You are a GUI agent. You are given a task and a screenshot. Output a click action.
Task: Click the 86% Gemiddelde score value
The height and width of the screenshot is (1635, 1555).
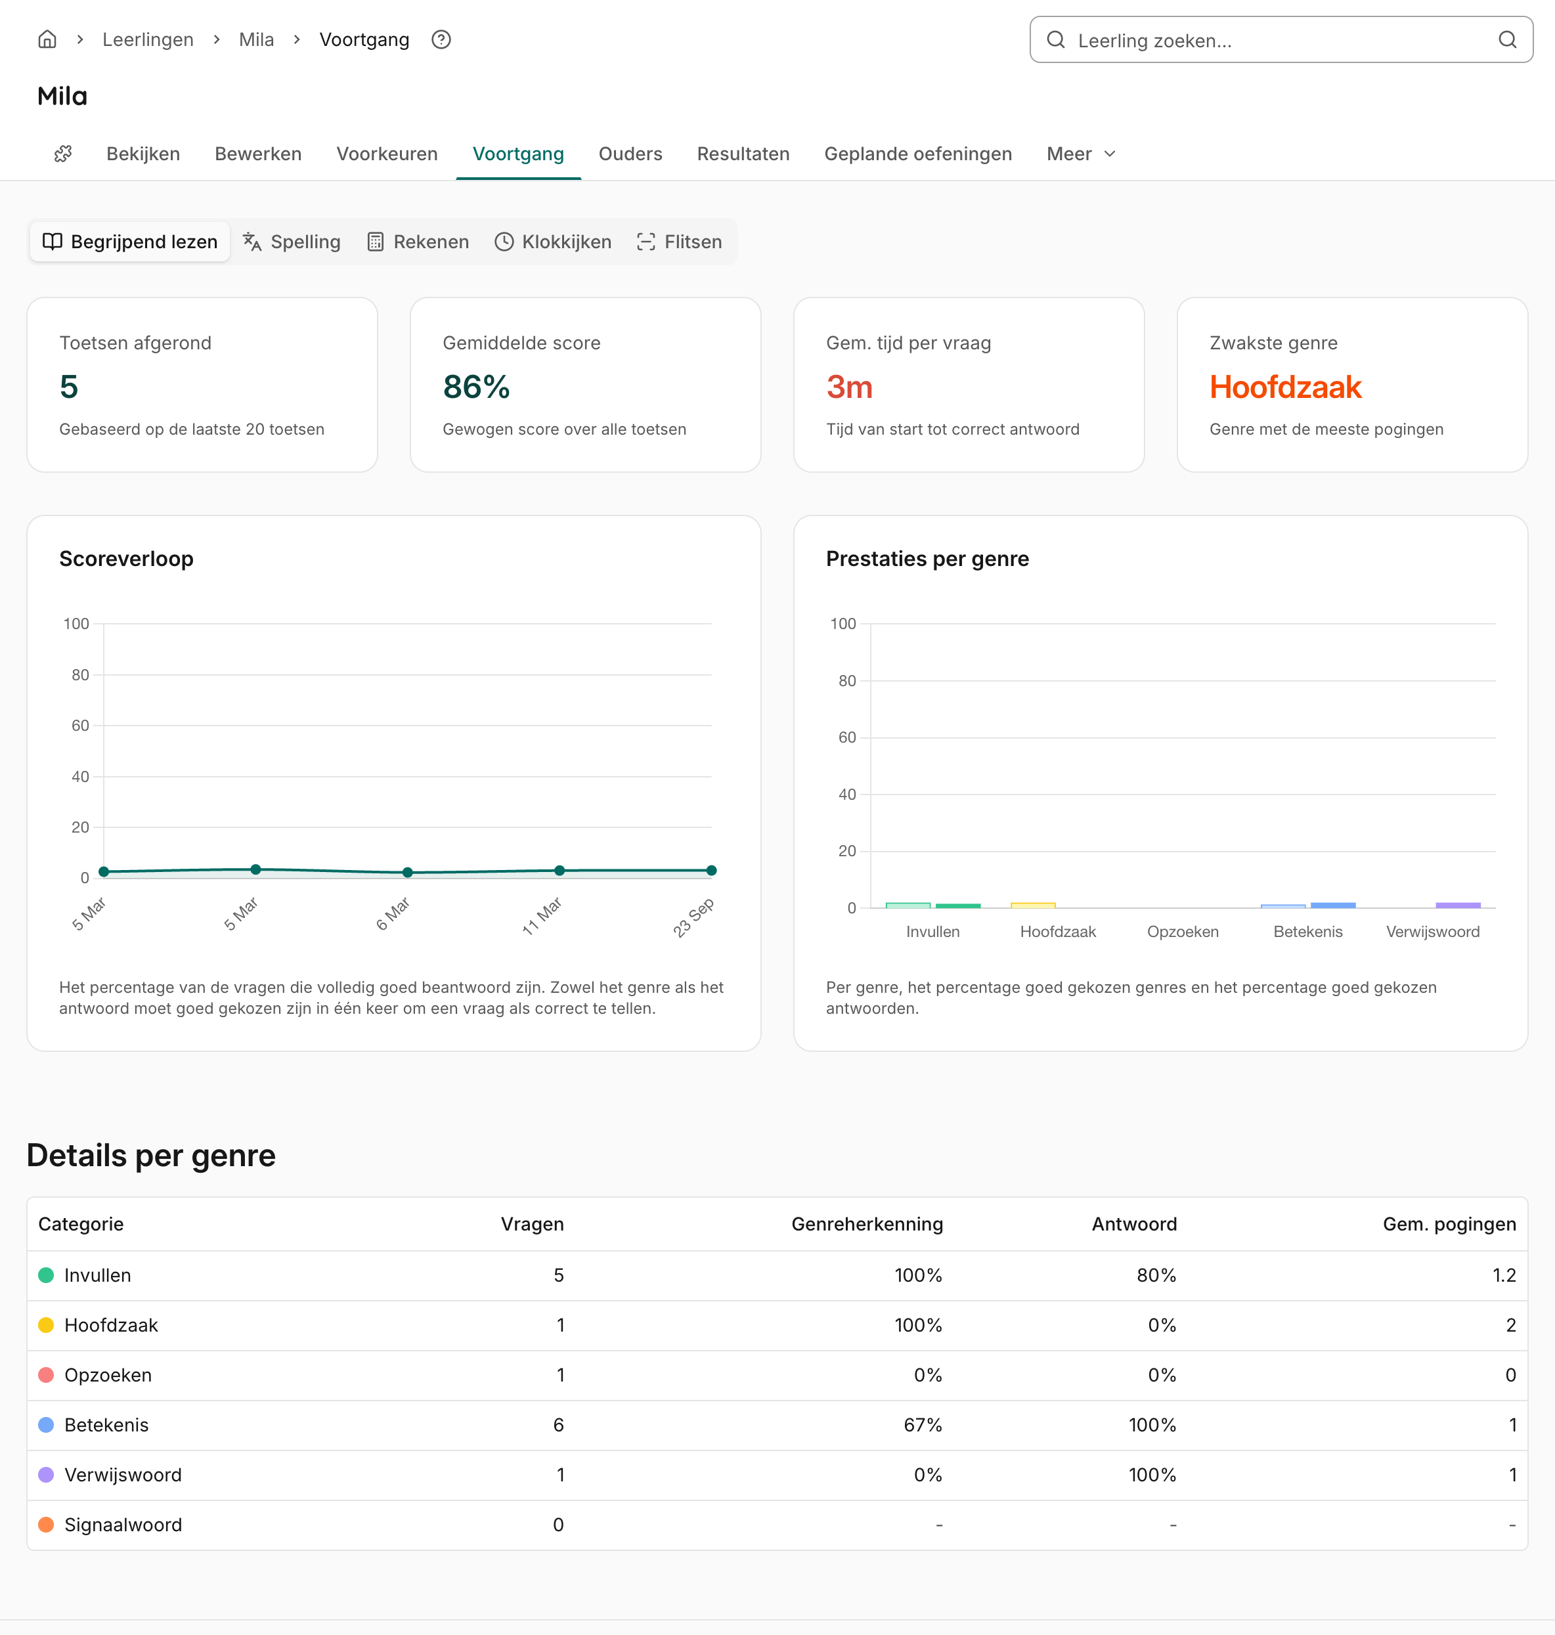pos(476,387)
